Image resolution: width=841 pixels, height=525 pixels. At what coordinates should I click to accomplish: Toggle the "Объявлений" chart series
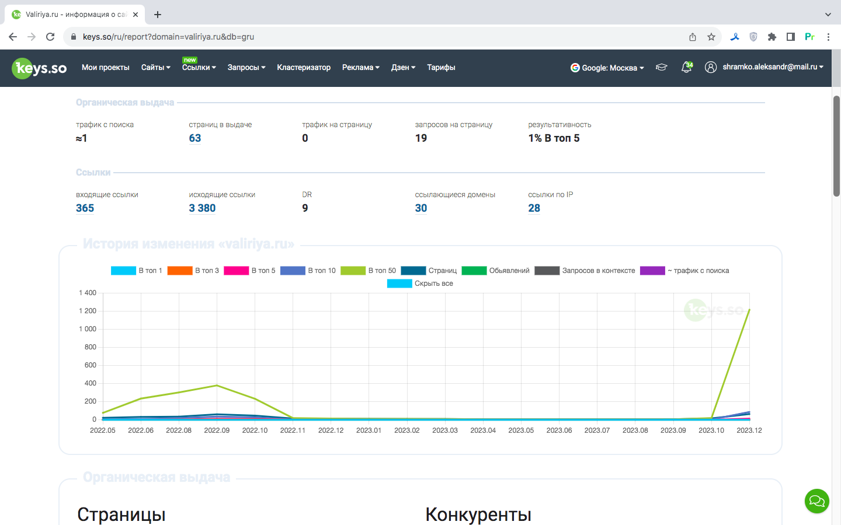click(x=496, y=271)
